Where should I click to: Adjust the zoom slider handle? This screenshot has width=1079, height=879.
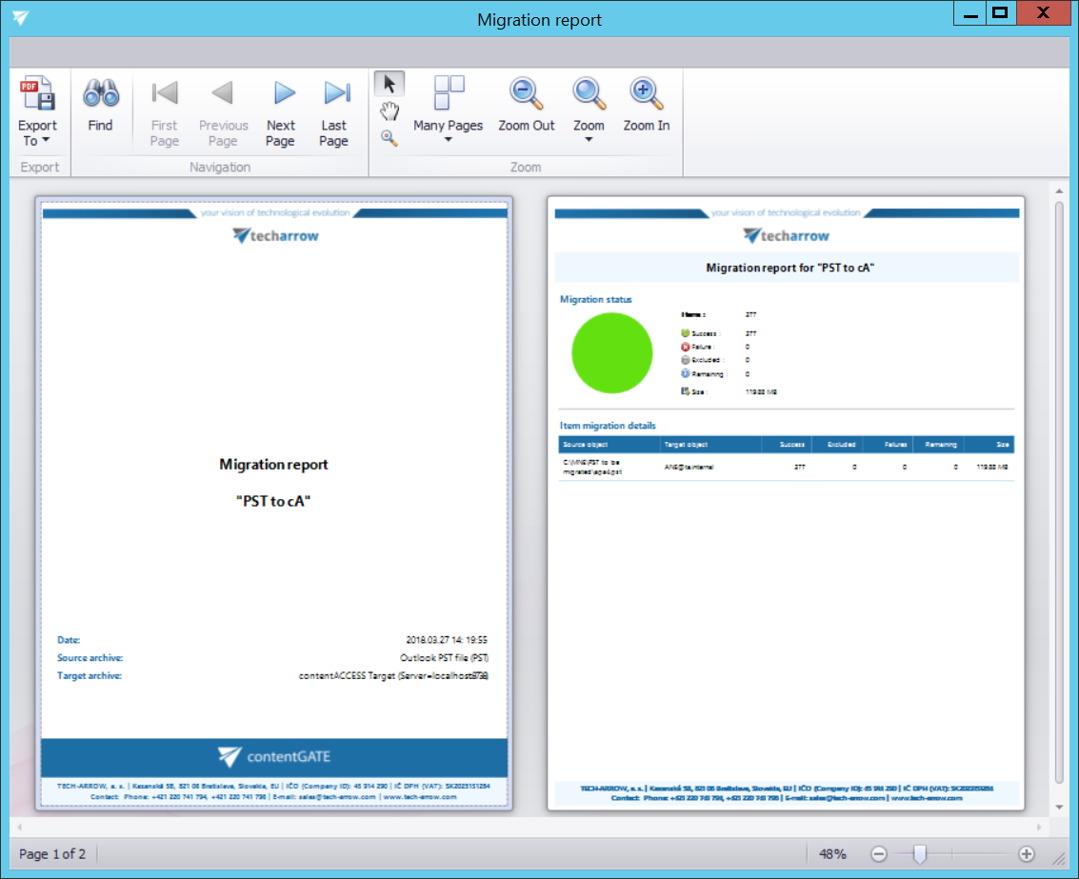(x=919, y=854)
